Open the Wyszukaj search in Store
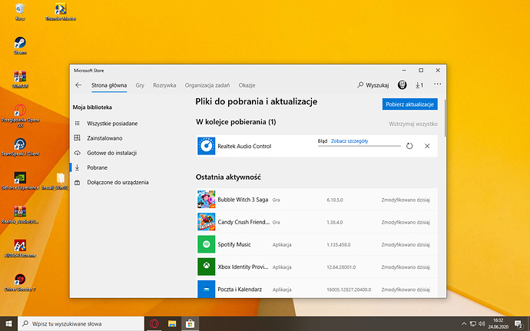 [x=373, y=85]
